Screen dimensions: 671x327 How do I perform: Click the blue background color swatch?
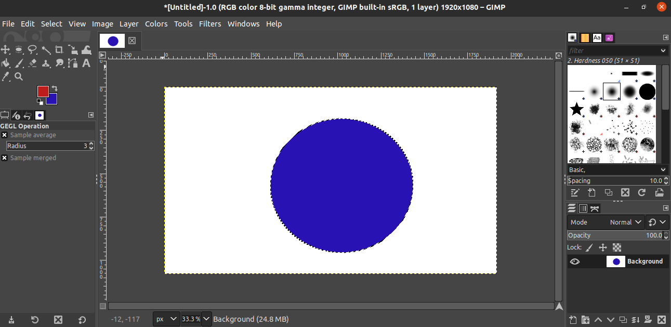point(53,99)
